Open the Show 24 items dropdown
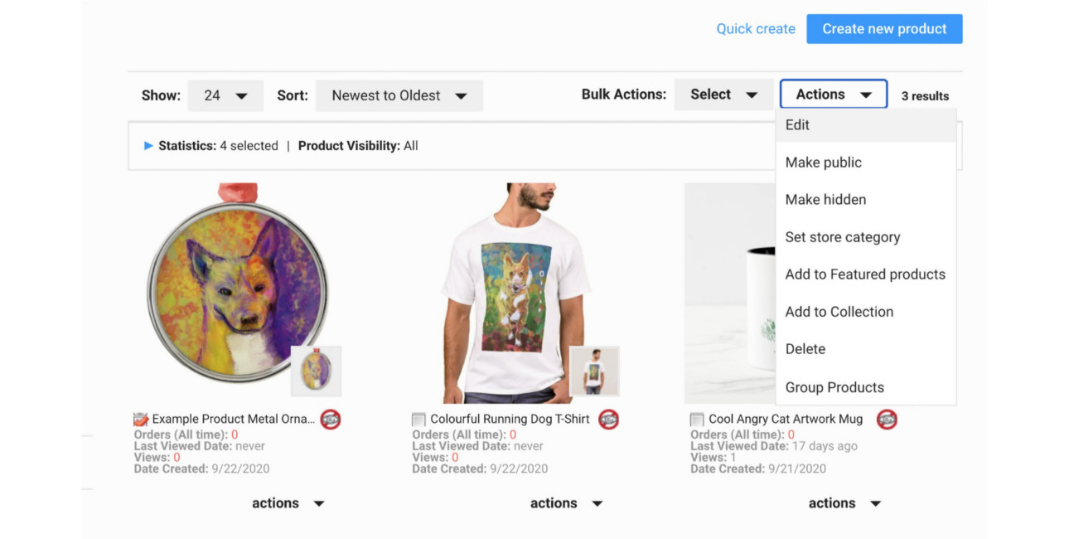 coord(225,95)
